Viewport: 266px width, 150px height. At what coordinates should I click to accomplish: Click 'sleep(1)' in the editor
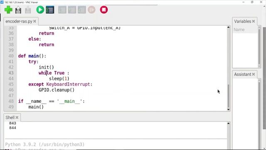[x=59, y=79]
